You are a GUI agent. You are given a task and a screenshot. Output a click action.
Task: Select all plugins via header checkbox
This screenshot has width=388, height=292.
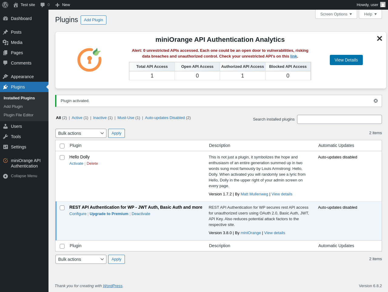62,146
